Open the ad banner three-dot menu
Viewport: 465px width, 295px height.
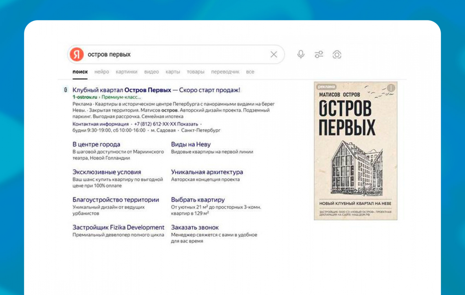tap(391, 88)
